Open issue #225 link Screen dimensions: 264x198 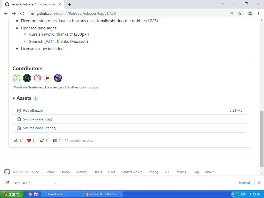point(152,21)
